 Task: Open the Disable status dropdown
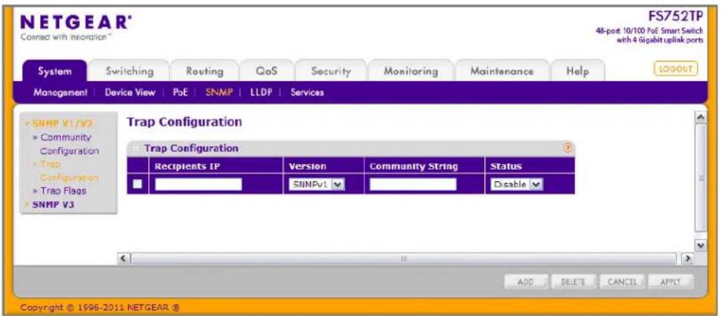coord(517,184)
